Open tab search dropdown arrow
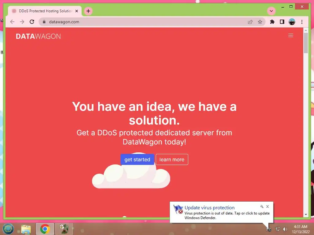314x235 pixels. 271,11
